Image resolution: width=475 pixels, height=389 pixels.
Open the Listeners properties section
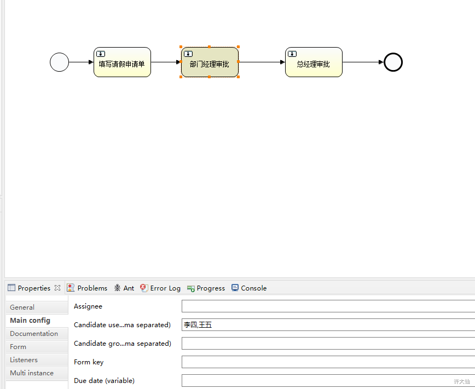(37, 360)
